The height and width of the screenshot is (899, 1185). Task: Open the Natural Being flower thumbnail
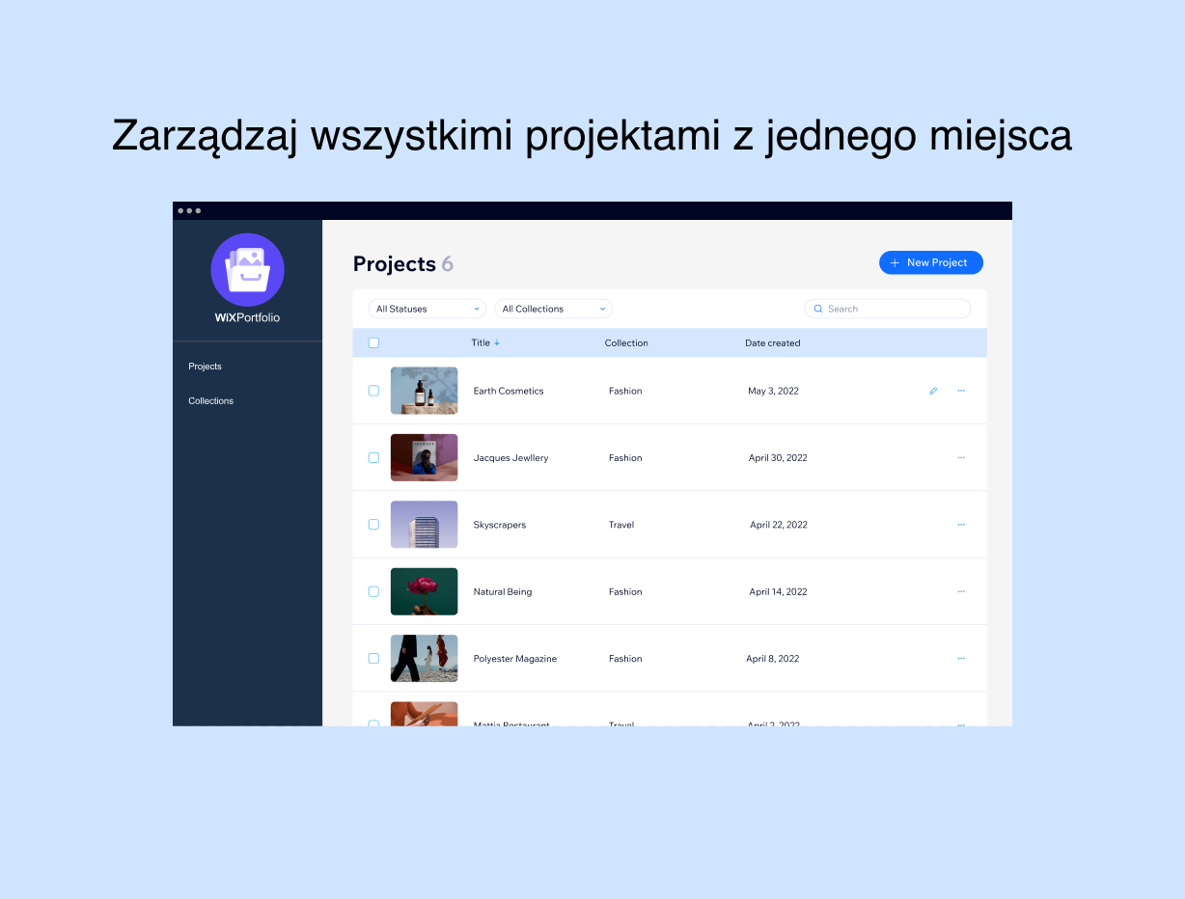tap(424, 591)
